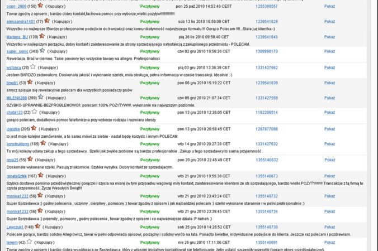
Task: Open the popo_2006 user profile link
Action: click(x=16, y=7)
